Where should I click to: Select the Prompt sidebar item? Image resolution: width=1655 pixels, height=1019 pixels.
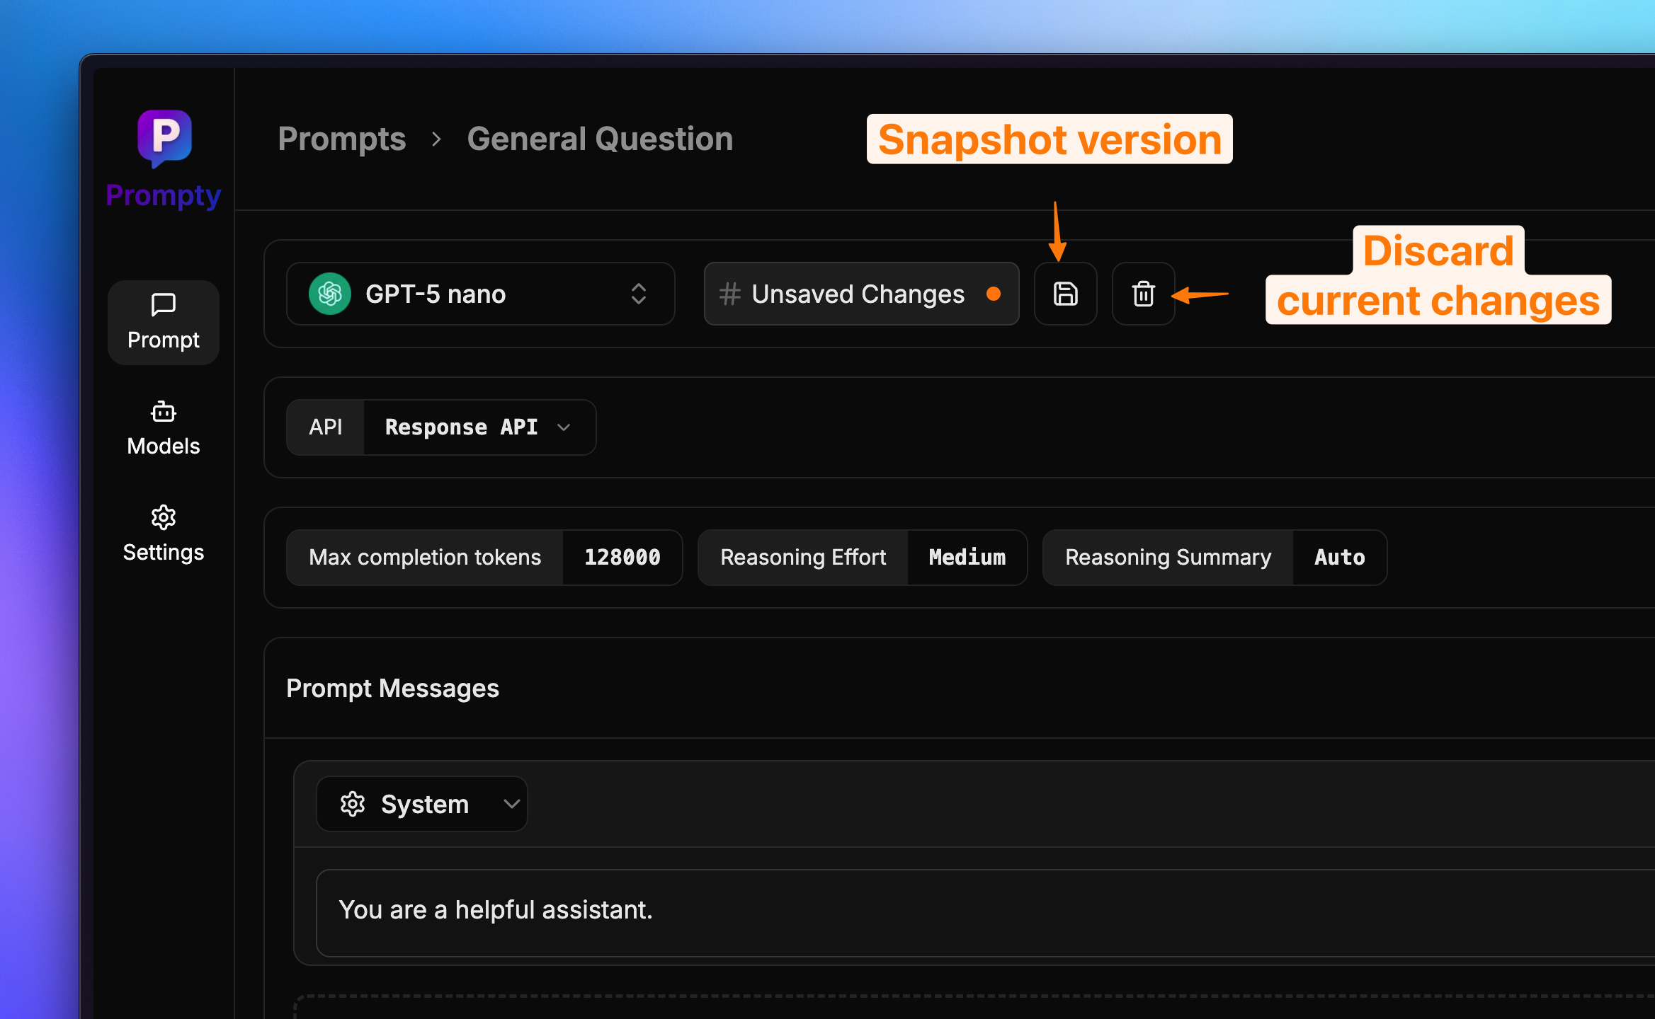point(164,323)
